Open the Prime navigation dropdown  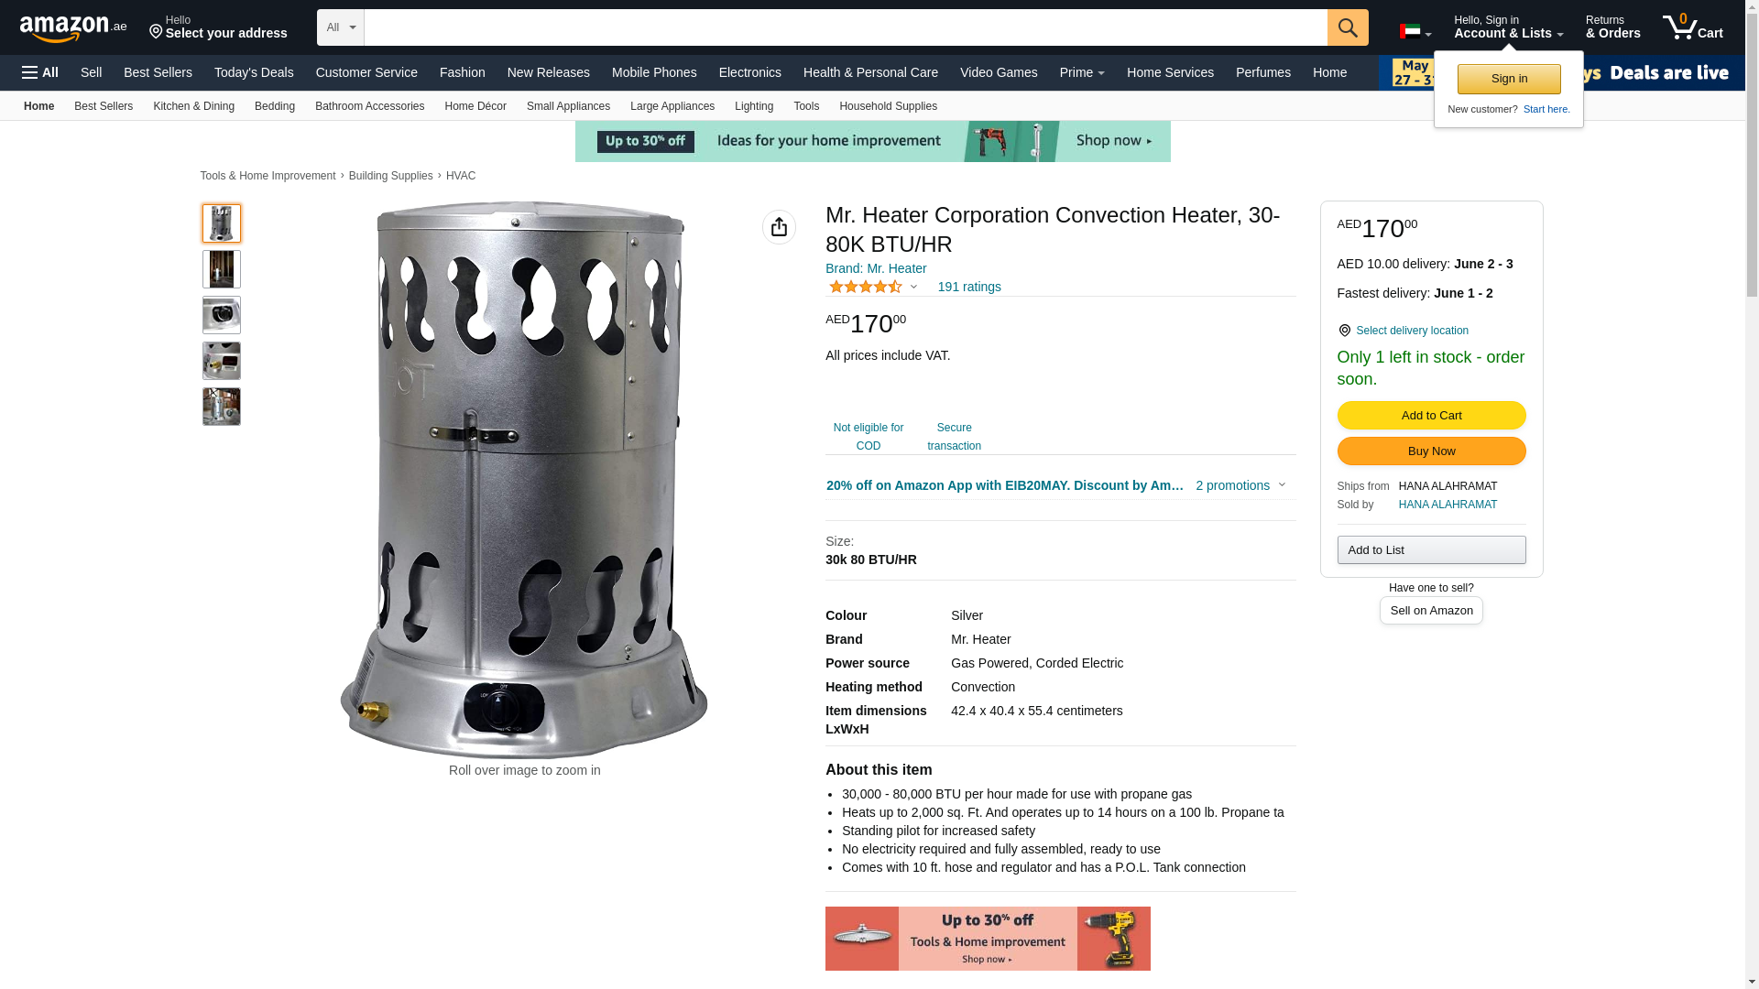(1082, 72)
